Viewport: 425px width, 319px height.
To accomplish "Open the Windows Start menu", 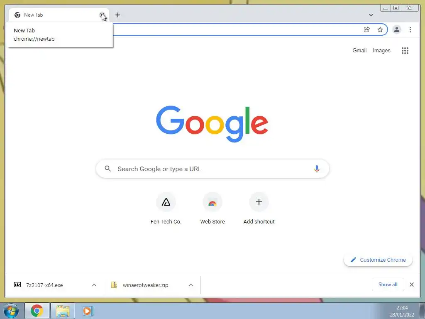I will [11, 311].
